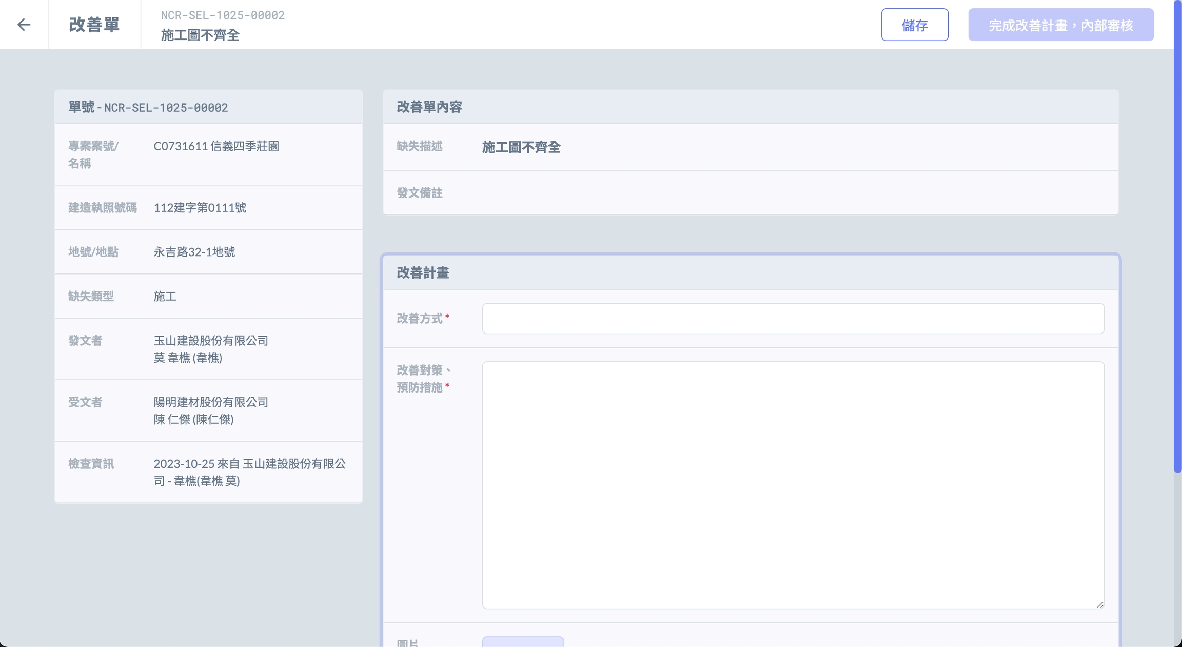Click the 儲存 save button

coord(914,25)
